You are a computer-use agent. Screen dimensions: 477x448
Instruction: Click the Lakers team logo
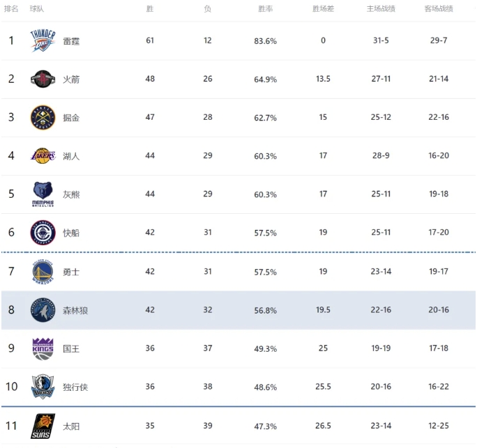[43, 156]
